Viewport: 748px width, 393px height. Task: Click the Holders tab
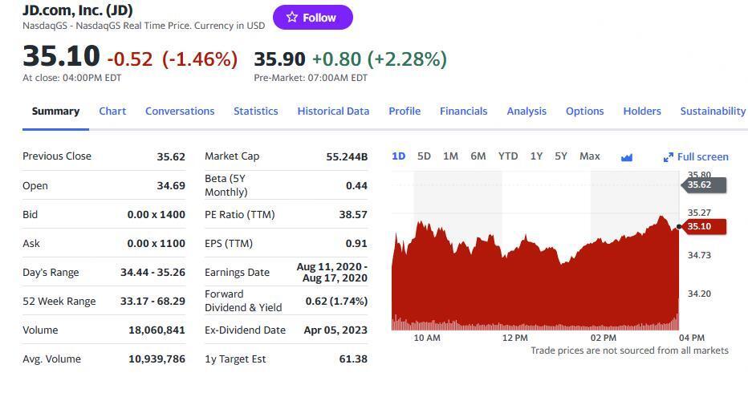(x=642, y=111)
